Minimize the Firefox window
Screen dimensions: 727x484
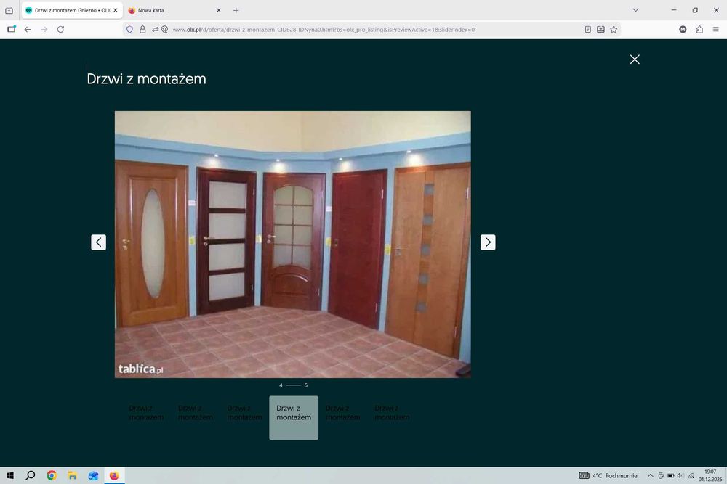click(x=674, y=10)
